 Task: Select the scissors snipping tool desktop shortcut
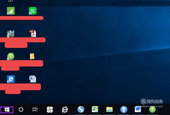11,34
